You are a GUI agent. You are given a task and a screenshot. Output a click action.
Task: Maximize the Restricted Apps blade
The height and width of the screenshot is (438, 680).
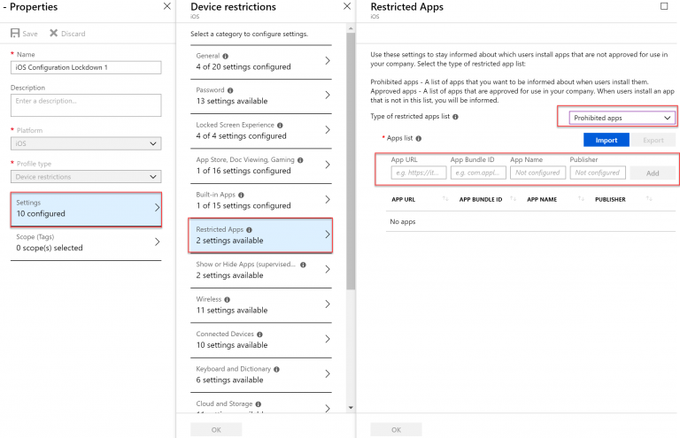pyautogui.click(x=664, y=6)
